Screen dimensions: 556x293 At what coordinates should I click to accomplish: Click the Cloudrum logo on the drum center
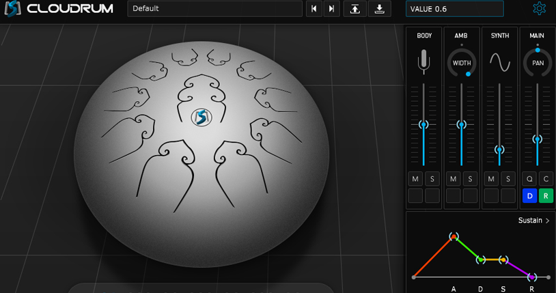coord(201,117)
